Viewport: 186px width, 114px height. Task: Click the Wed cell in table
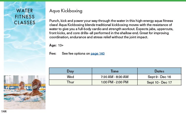[71, 77]
